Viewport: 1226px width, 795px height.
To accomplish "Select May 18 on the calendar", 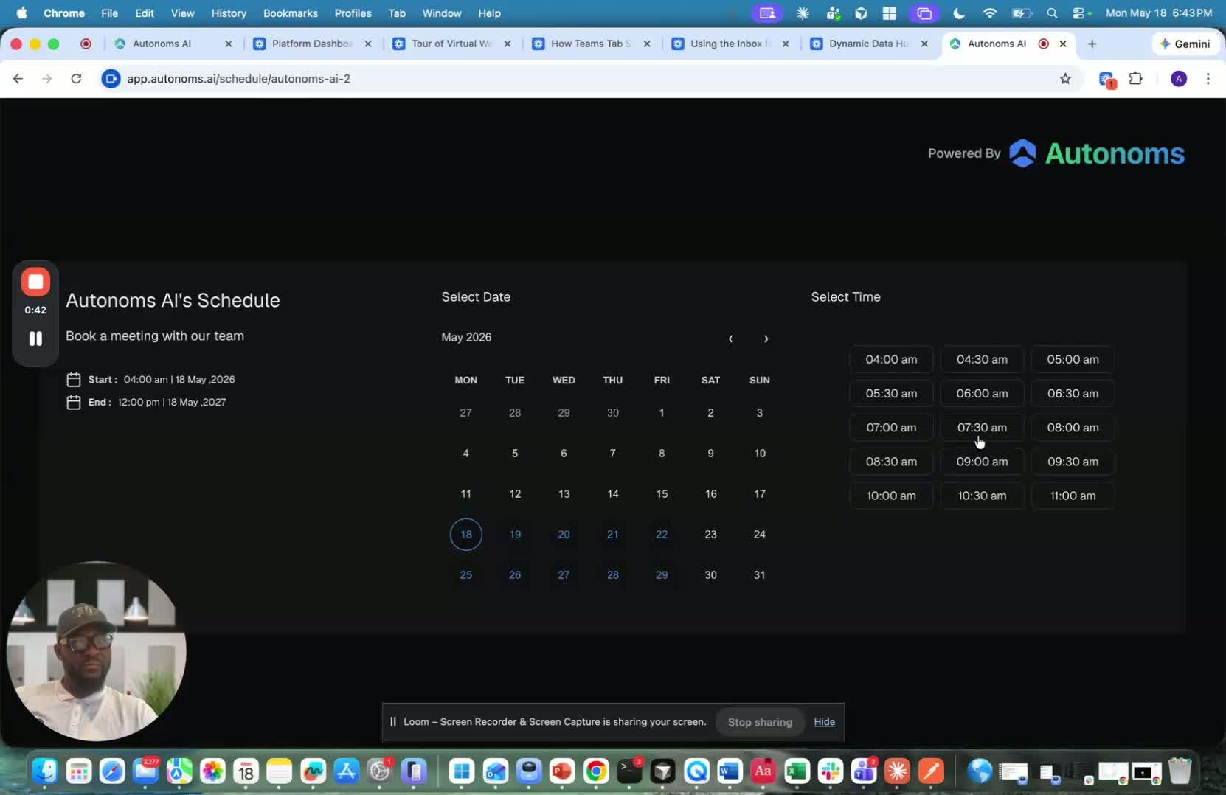I will pyautogui.click(x=466, y=534).
